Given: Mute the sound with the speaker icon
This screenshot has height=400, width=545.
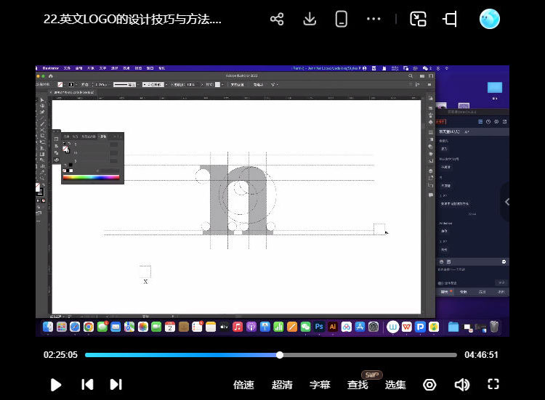Looking at the screenshot, I should [x=461, y=385].
